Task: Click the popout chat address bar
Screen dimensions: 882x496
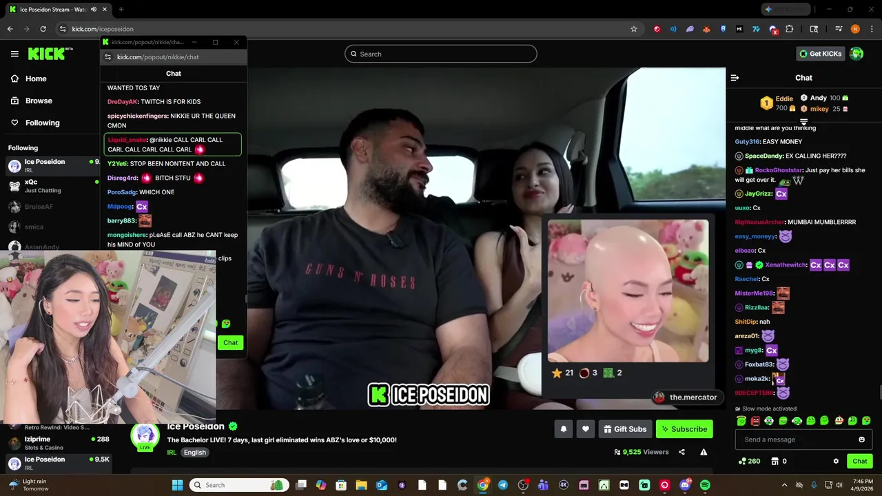Action: tap(174, 57)
